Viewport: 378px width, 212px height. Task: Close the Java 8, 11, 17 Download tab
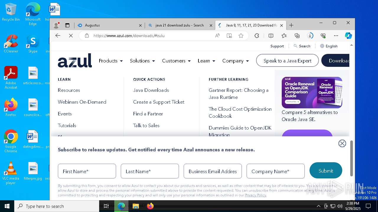(x=281, y=25)
